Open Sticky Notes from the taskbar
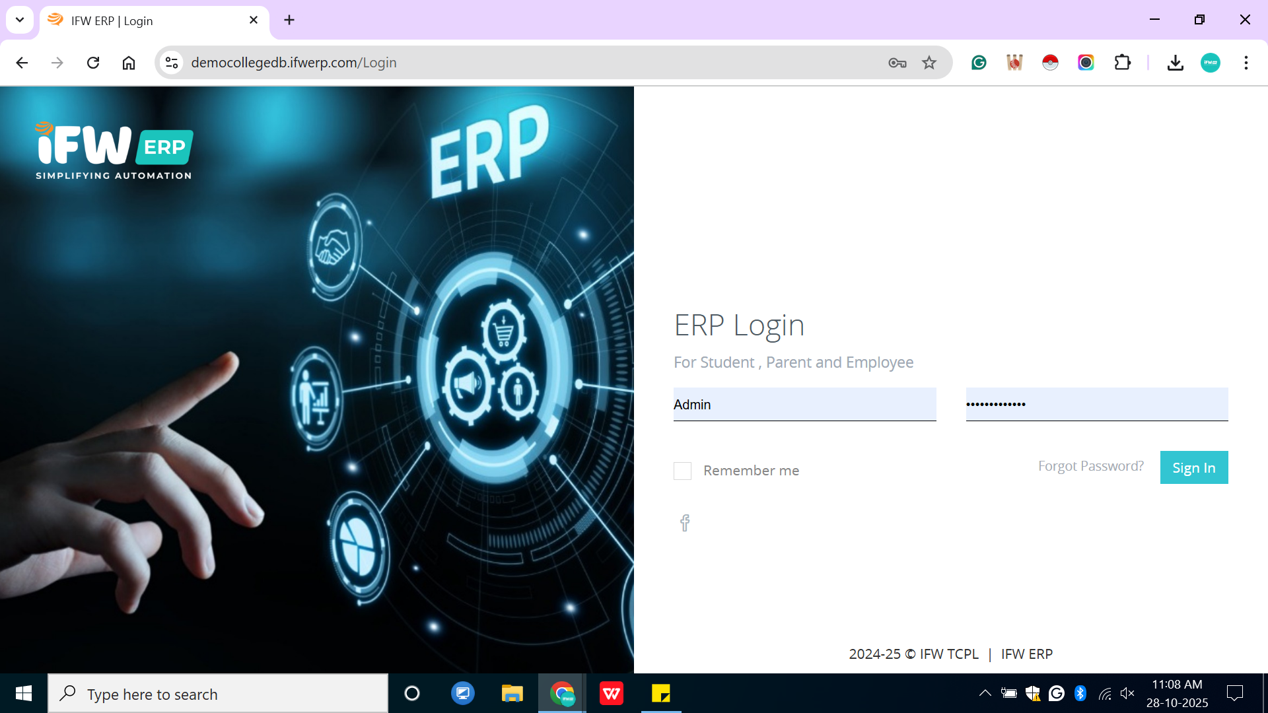The height and width of the screenshot is (713, 1268). tap(661, 693)
